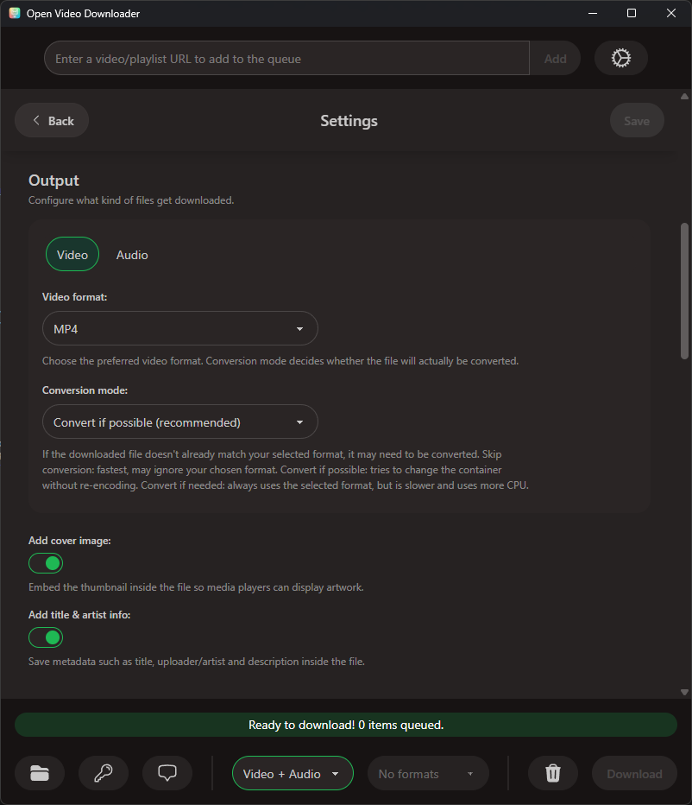Open the settings gear icon
The image size is (692, 805).
(x=620, y=58)
